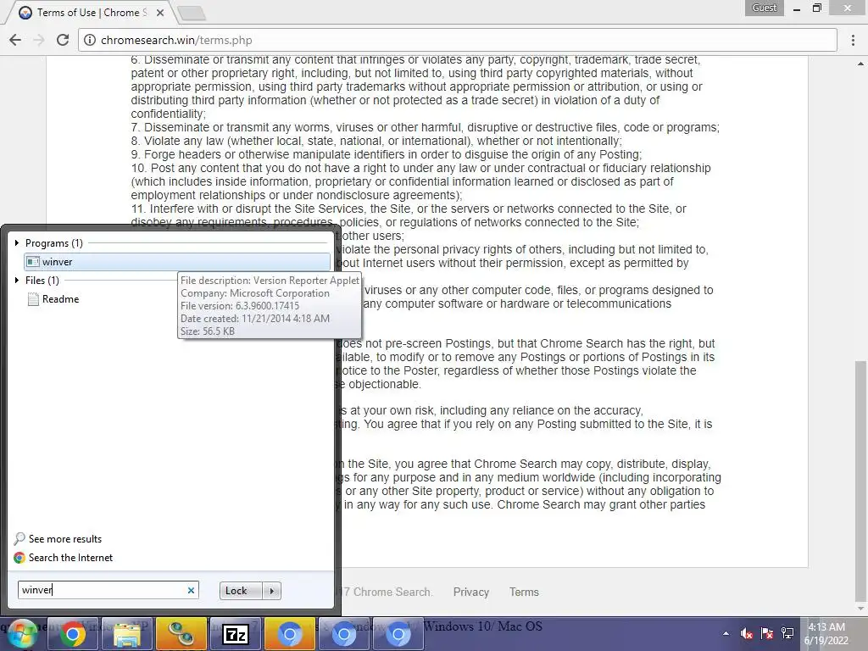Reload the current page
Screen dimensions: 868x651
click(x=63, y=40)
